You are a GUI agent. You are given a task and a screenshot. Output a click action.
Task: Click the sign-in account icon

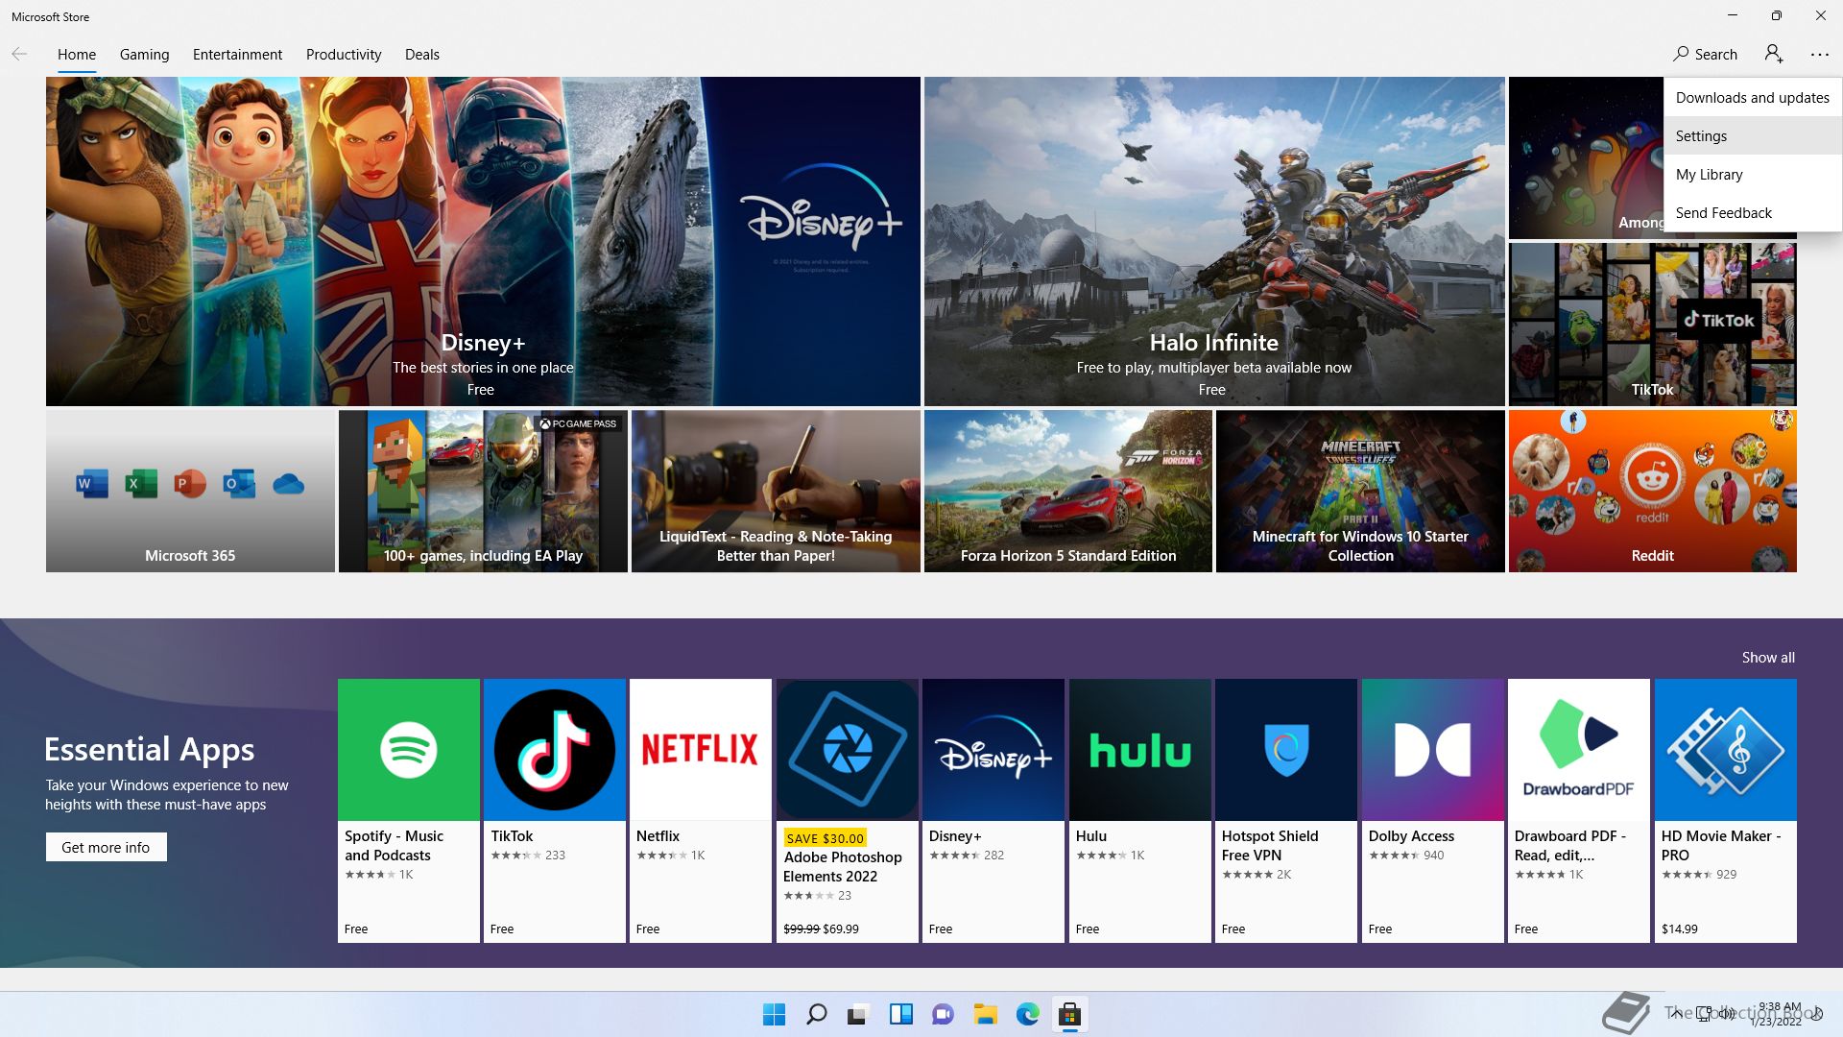[x=1774, y=54]
